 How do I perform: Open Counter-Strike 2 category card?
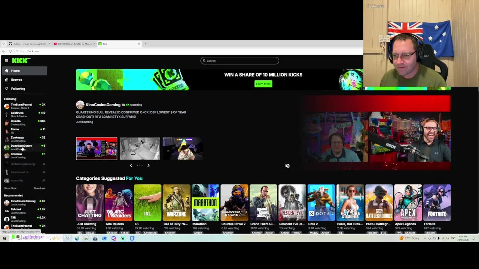(234, 202)
